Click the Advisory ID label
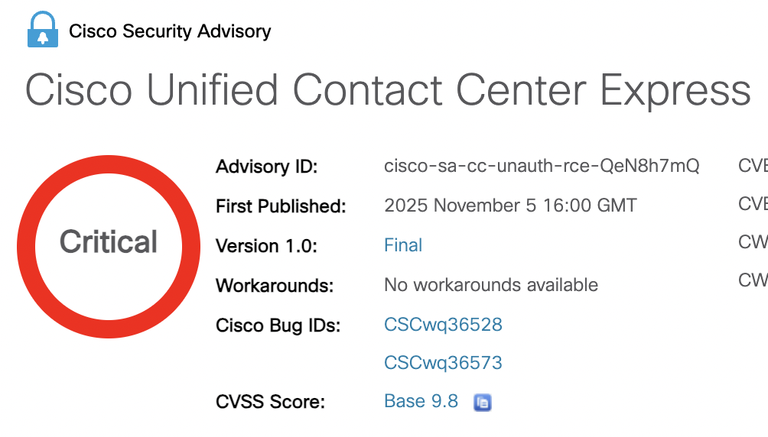768x437 pixels. (266, 167)
